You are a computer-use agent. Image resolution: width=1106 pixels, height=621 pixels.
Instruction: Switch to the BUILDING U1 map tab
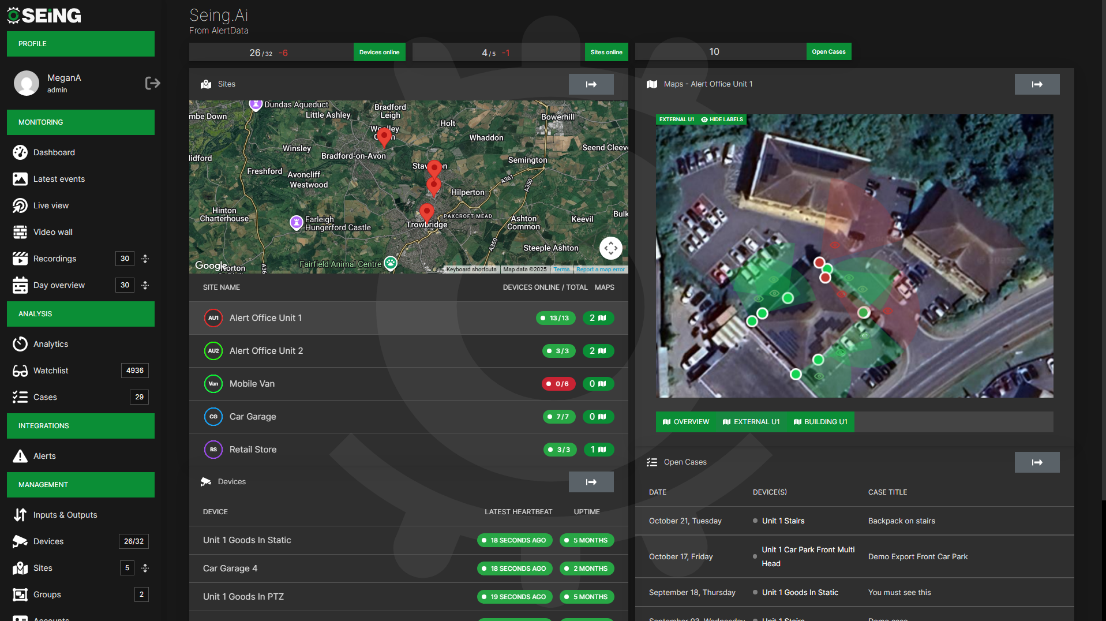tap(820, 421)
